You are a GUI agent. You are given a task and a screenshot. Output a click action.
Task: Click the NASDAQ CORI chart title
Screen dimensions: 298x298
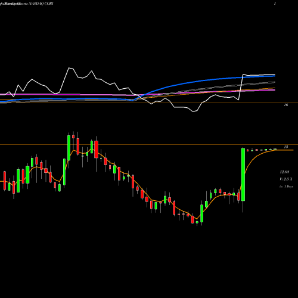(41, 4)
